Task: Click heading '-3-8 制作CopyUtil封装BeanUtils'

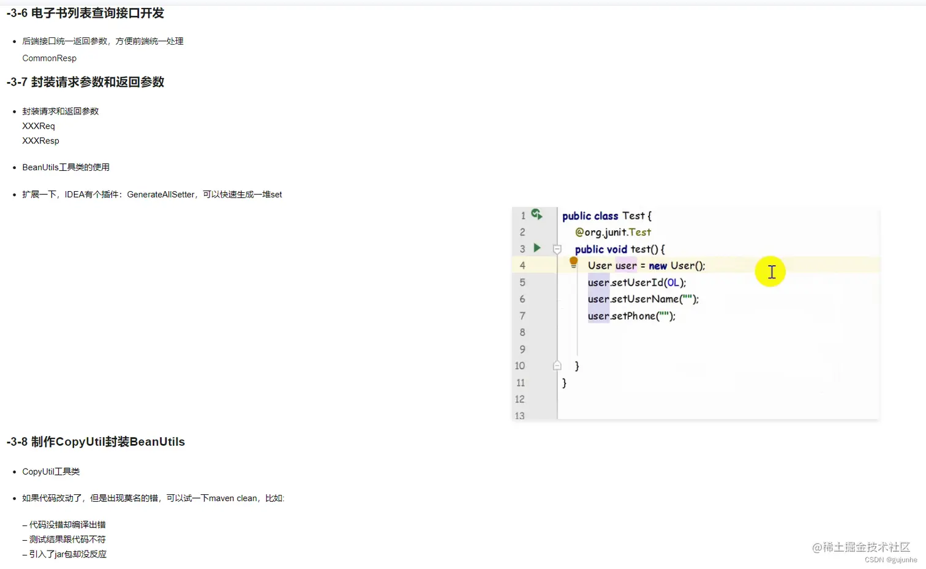Action: click(x=96, y=442)
